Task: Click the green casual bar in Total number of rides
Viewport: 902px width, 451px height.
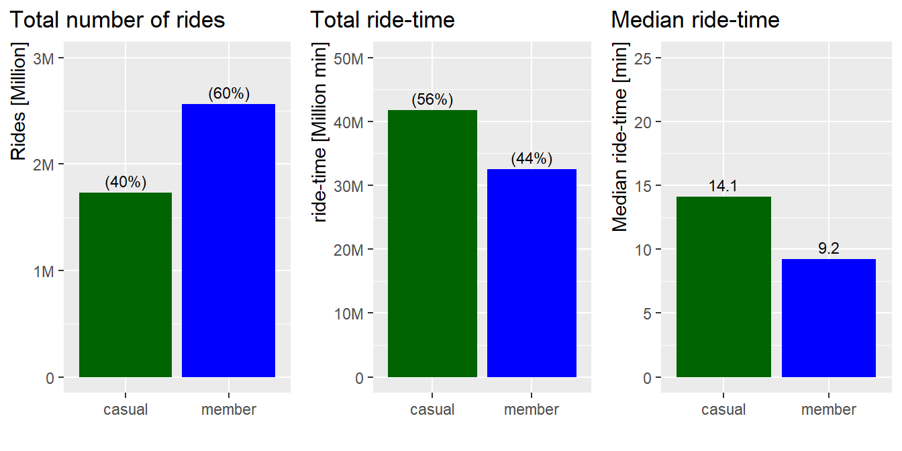Action: click(126, 285)
